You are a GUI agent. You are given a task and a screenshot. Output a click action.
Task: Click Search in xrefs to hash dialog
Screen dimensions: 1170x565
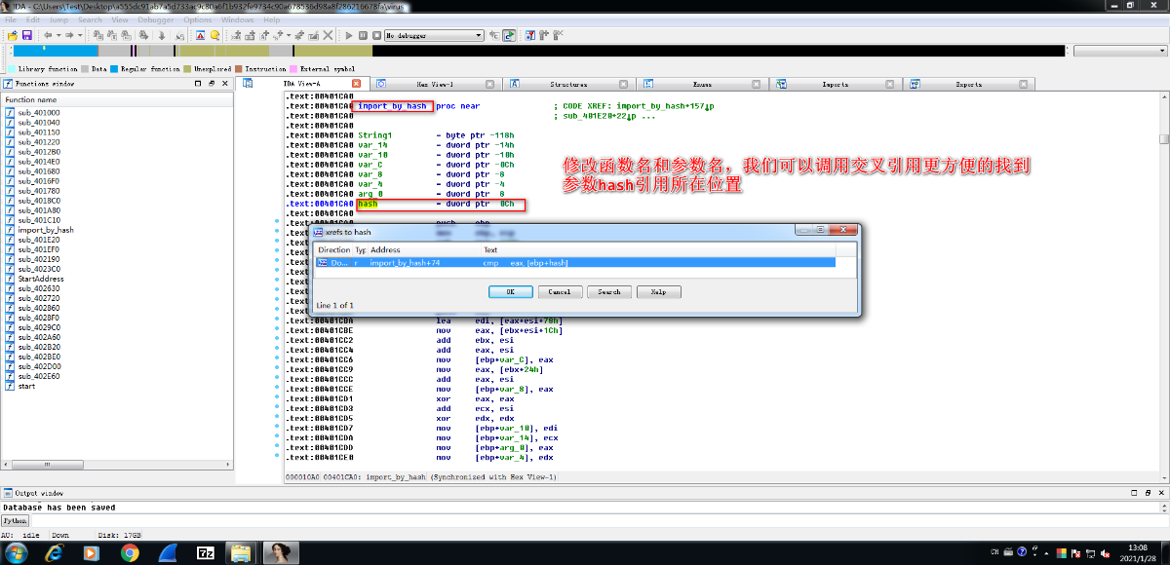point(609,292)
